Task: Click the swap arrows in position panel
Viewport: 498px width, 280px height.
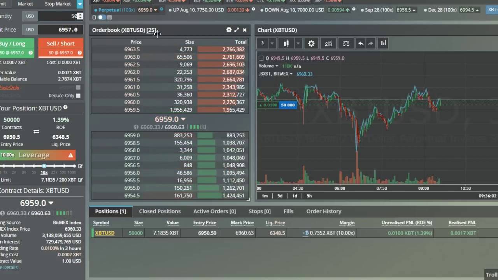Action: 36,131
